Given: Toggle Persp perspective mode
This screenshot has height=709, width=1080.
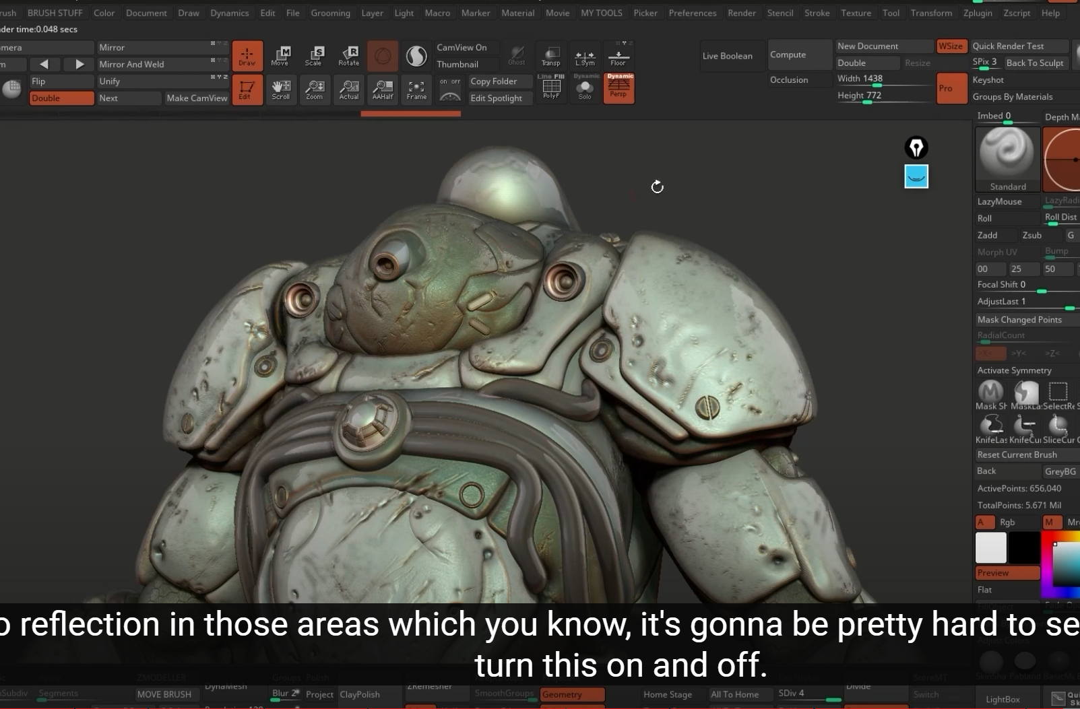Looking at the screenshot, I should click(618, 88).
